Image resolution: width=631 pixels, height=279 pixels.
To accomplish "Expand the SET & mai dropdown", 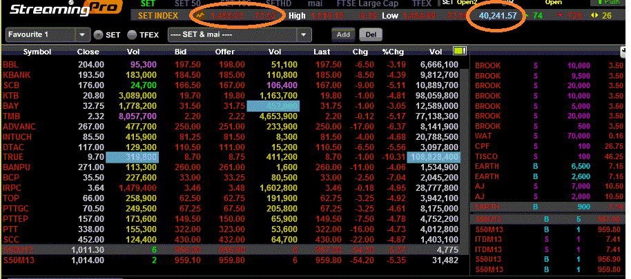I will tap(240, 34).
